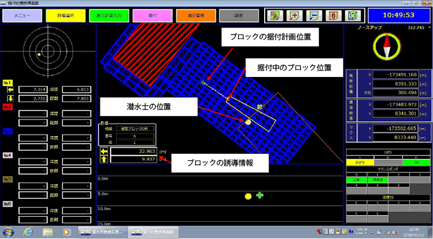Image resolution: width=433 pixels, height=239 pixels.
Task: Toggle transponder 0 green status cell
Action: [355, 179]
